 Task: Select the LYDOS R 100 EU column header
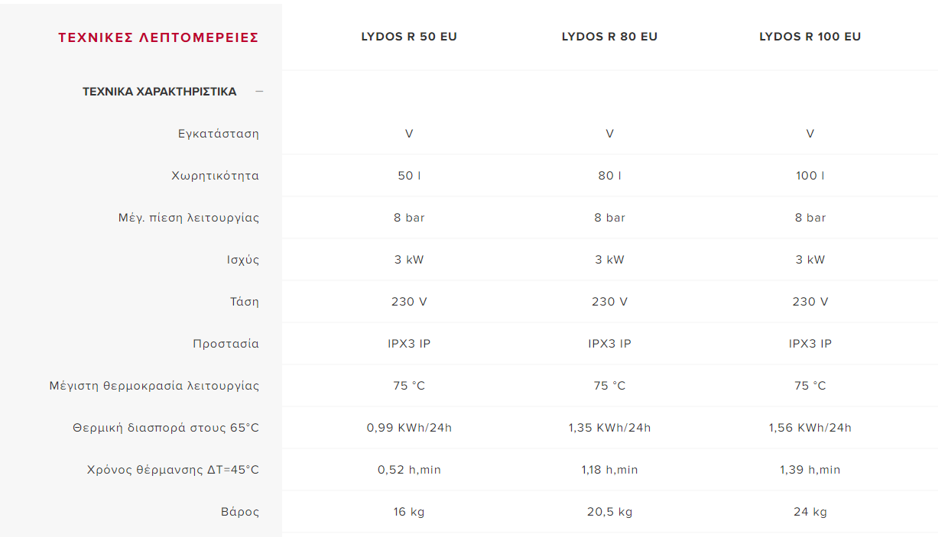click(x=810, y=37)
